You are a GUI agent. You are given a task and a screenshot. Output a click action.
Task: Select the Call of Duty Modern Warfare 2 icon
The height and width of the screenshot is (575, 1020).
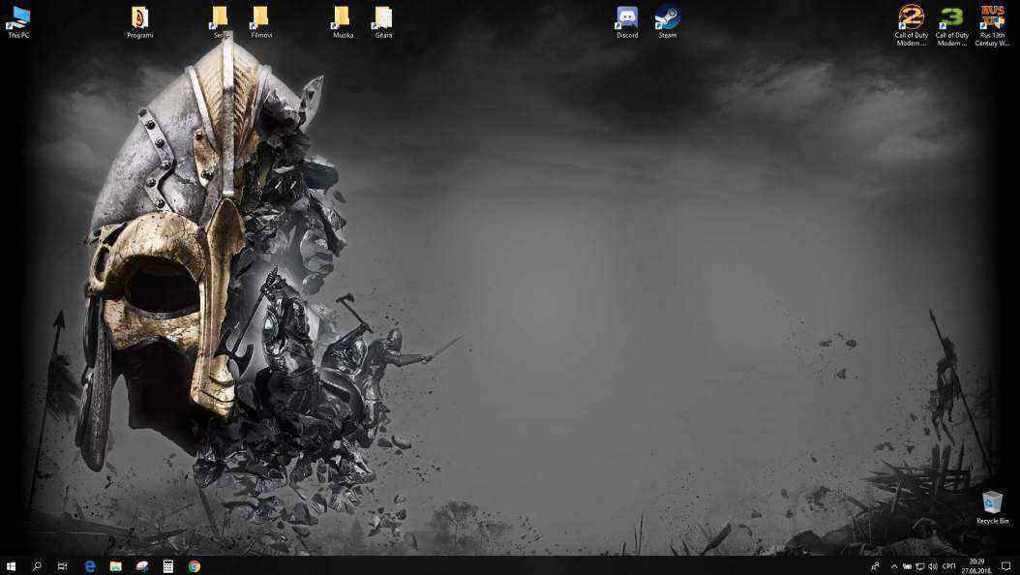click(911, 26)
